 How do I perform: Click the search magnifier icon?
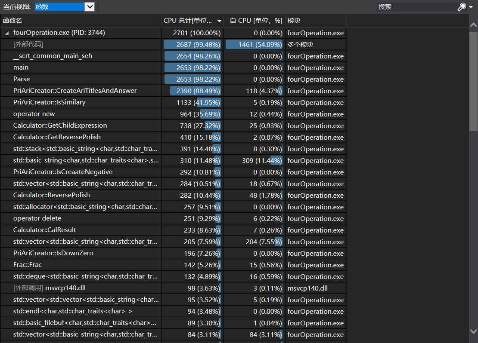(x=462, y=7)
